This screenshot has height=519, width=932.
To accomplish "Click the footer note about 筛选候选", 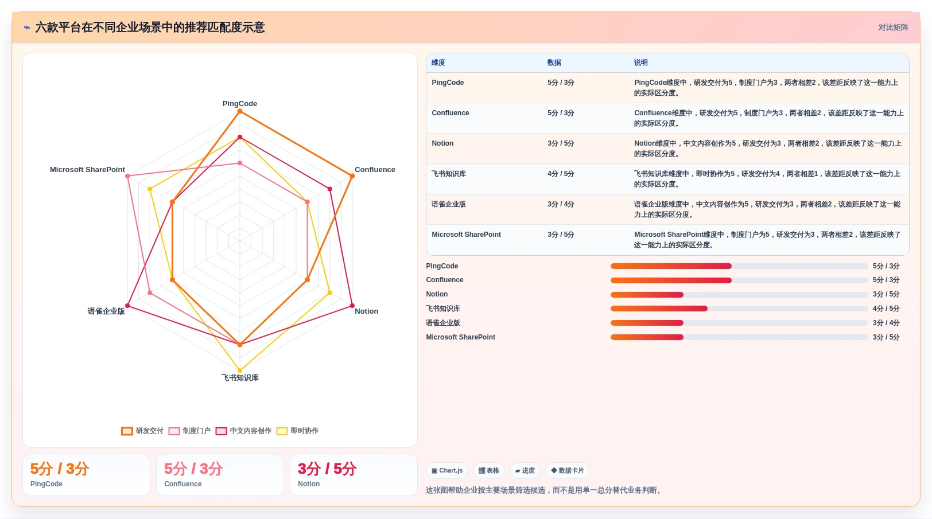I will 545,490.
